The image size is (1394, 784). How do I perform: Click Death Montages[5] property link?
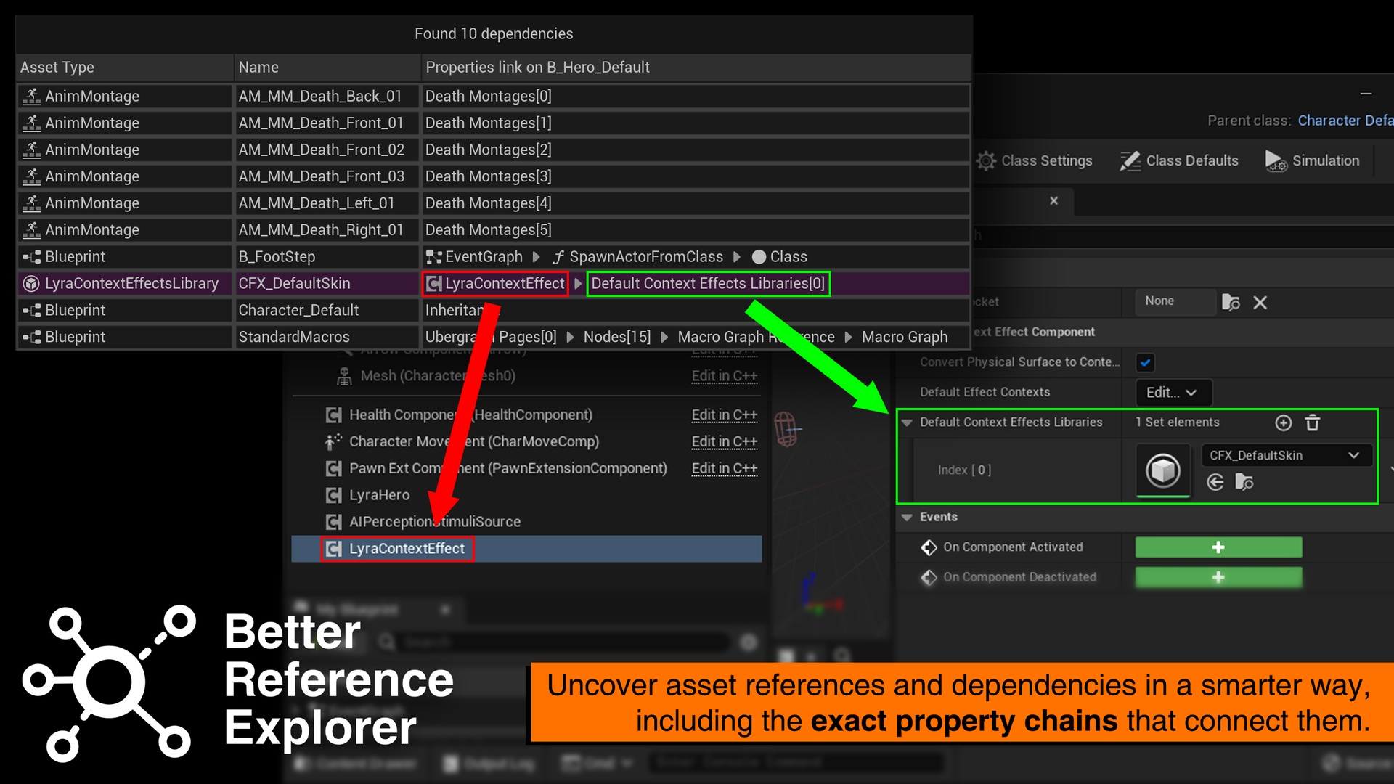click(489, 230)
